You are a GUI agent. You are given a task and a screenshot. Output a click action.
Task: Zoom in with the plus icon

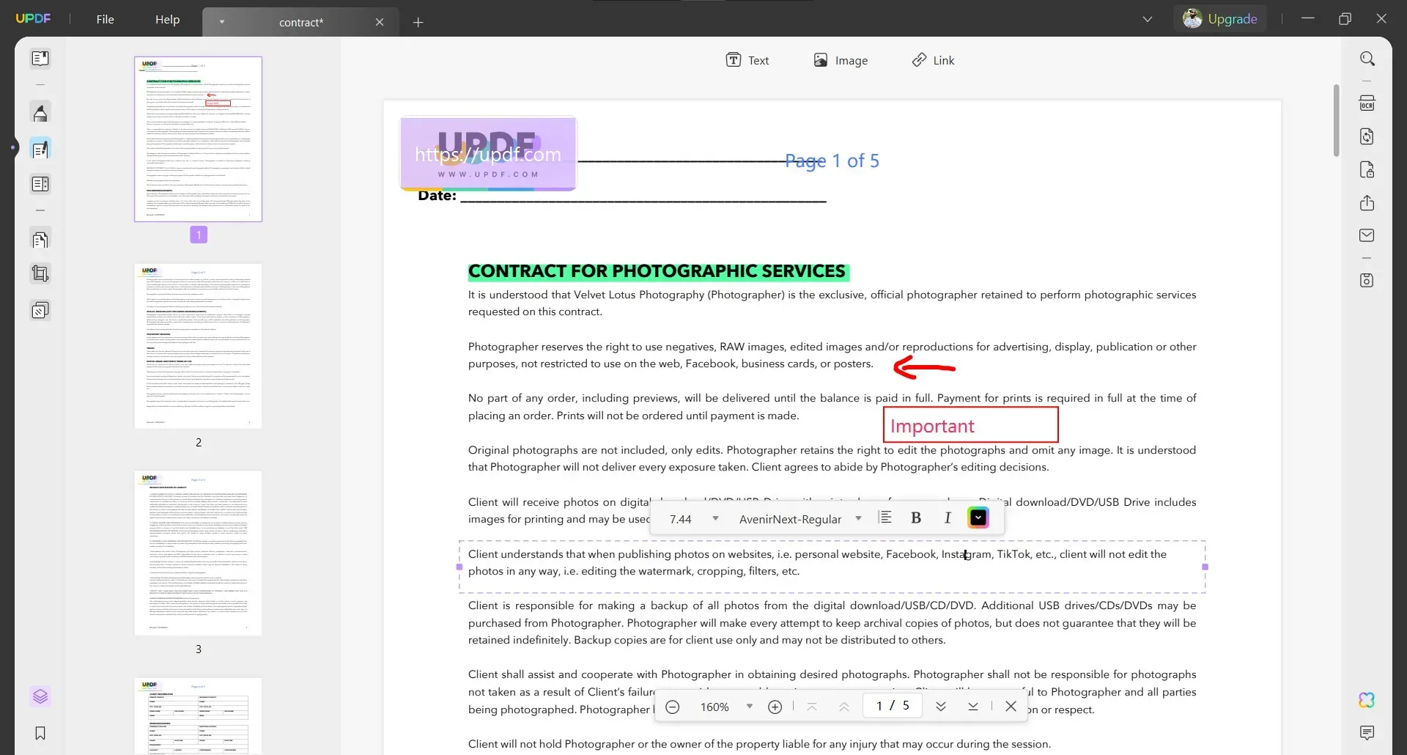pyautogui.click(x=775, y=707)
